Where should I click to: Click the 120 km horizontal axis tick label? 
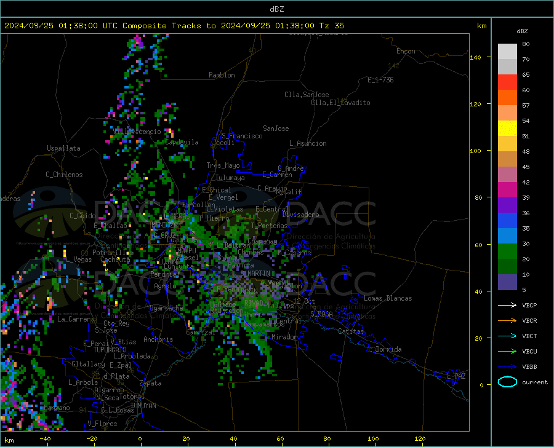420,438
